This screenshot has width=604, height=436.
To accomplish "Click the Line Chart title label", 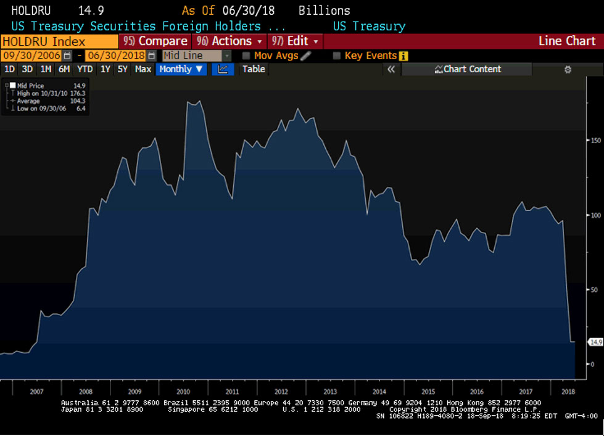I will click(x=567, y=41).
